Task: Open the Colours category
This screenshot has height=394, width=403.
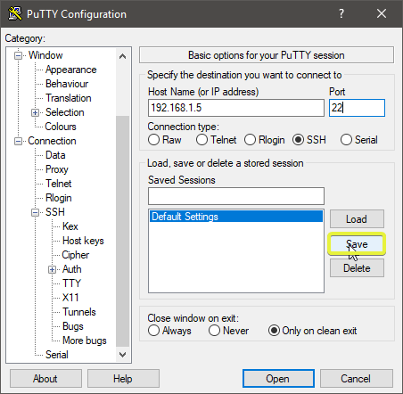Action: (x=61, y=127)
